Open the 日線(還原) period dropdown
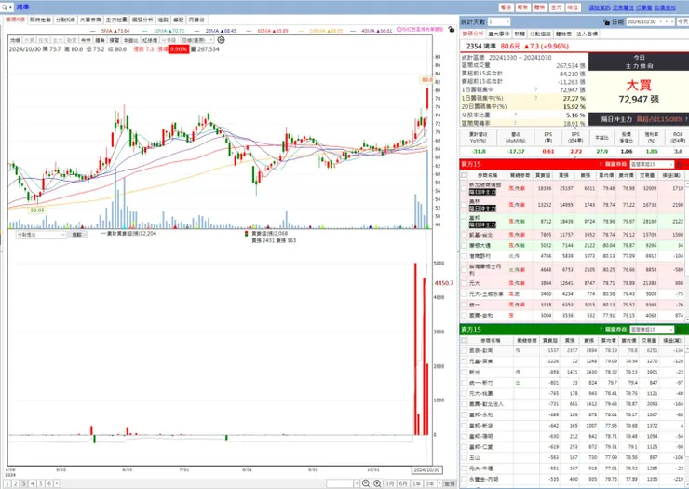The image size is (689, 489). click(197, 40)
